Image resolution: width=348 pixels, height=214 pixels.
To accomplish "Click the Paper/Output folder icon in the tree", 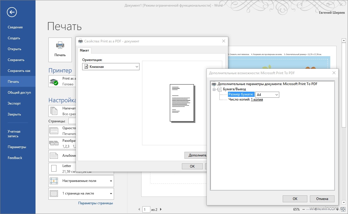I will tap(219, 89).
